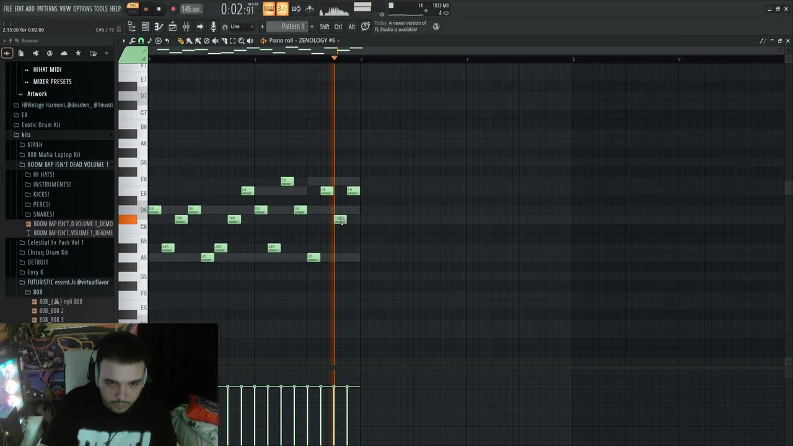Collapse the BOOM BAP ISN'T DEAD VOLUME 1 folder
Image resolution: width=793 pixels, height=446 pixels.
click(68, 164)
